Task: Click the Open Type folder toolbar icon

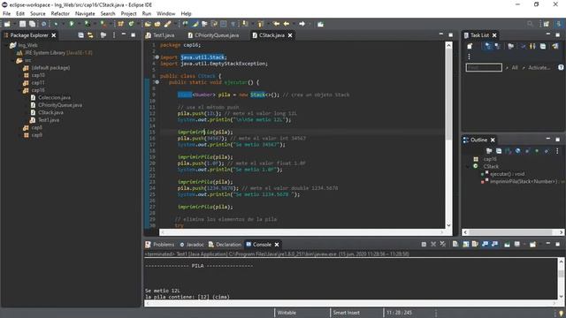Action: pos(148,24)
